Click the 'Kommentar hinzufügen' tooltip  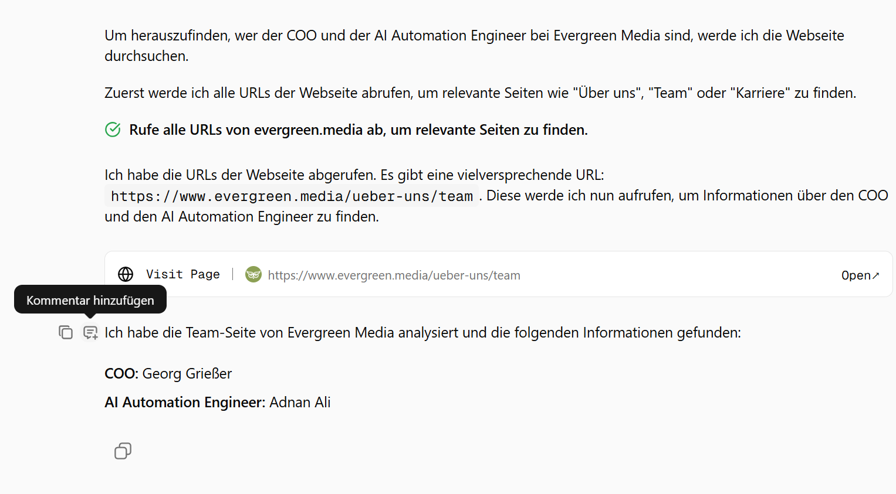pos(90,300)
